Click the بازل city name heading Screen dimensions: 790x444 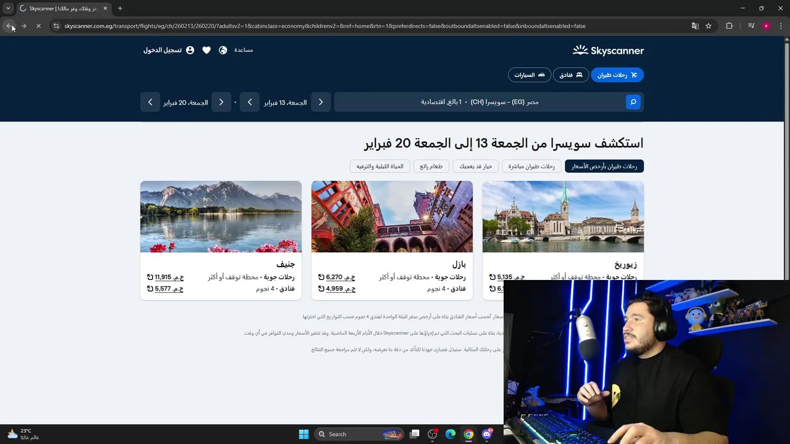[459, 264]
